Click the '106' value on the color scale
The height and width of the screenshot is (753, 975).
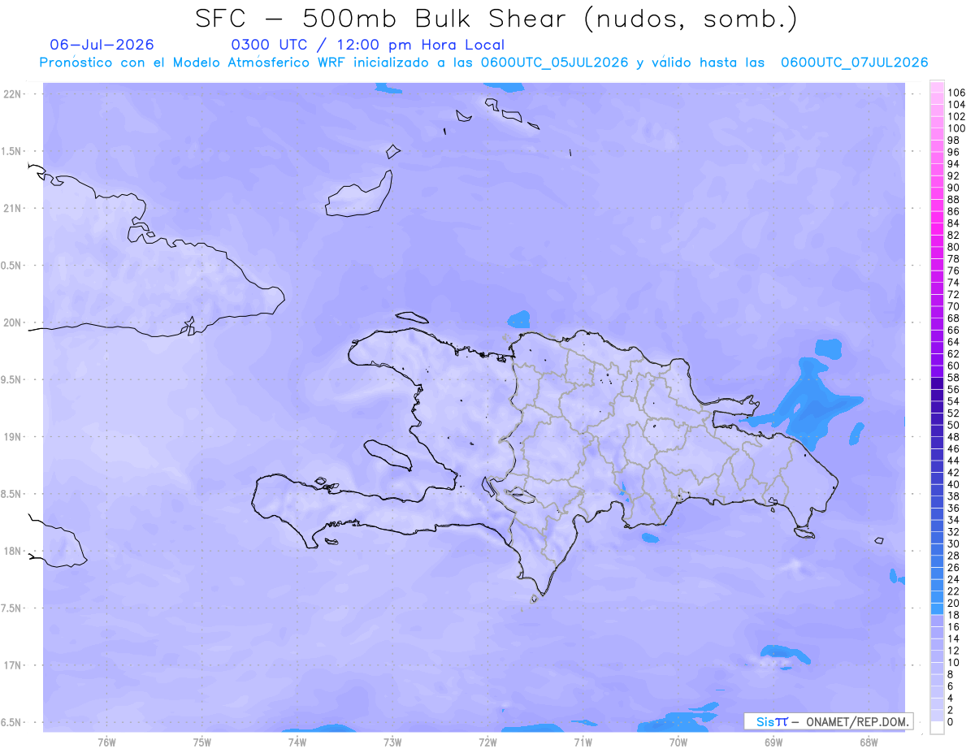[x=956, y=93]
